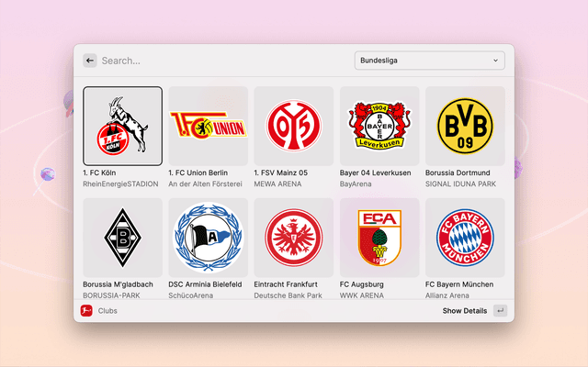This screenshot has width=588, height=367.
Task: Click the Borussia Dortmund club name
Action: 458,172
